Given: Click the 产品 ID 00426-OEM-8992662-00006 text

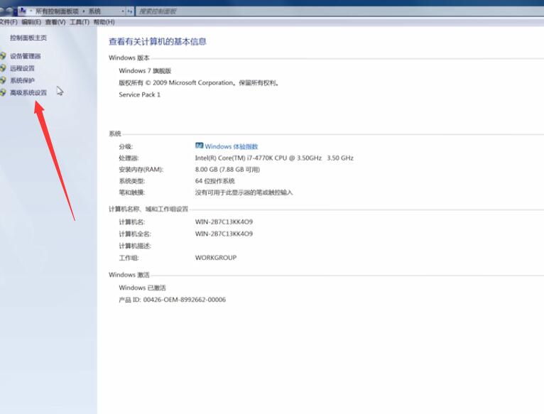Looking at the screenshot, I should click(172, 300).
